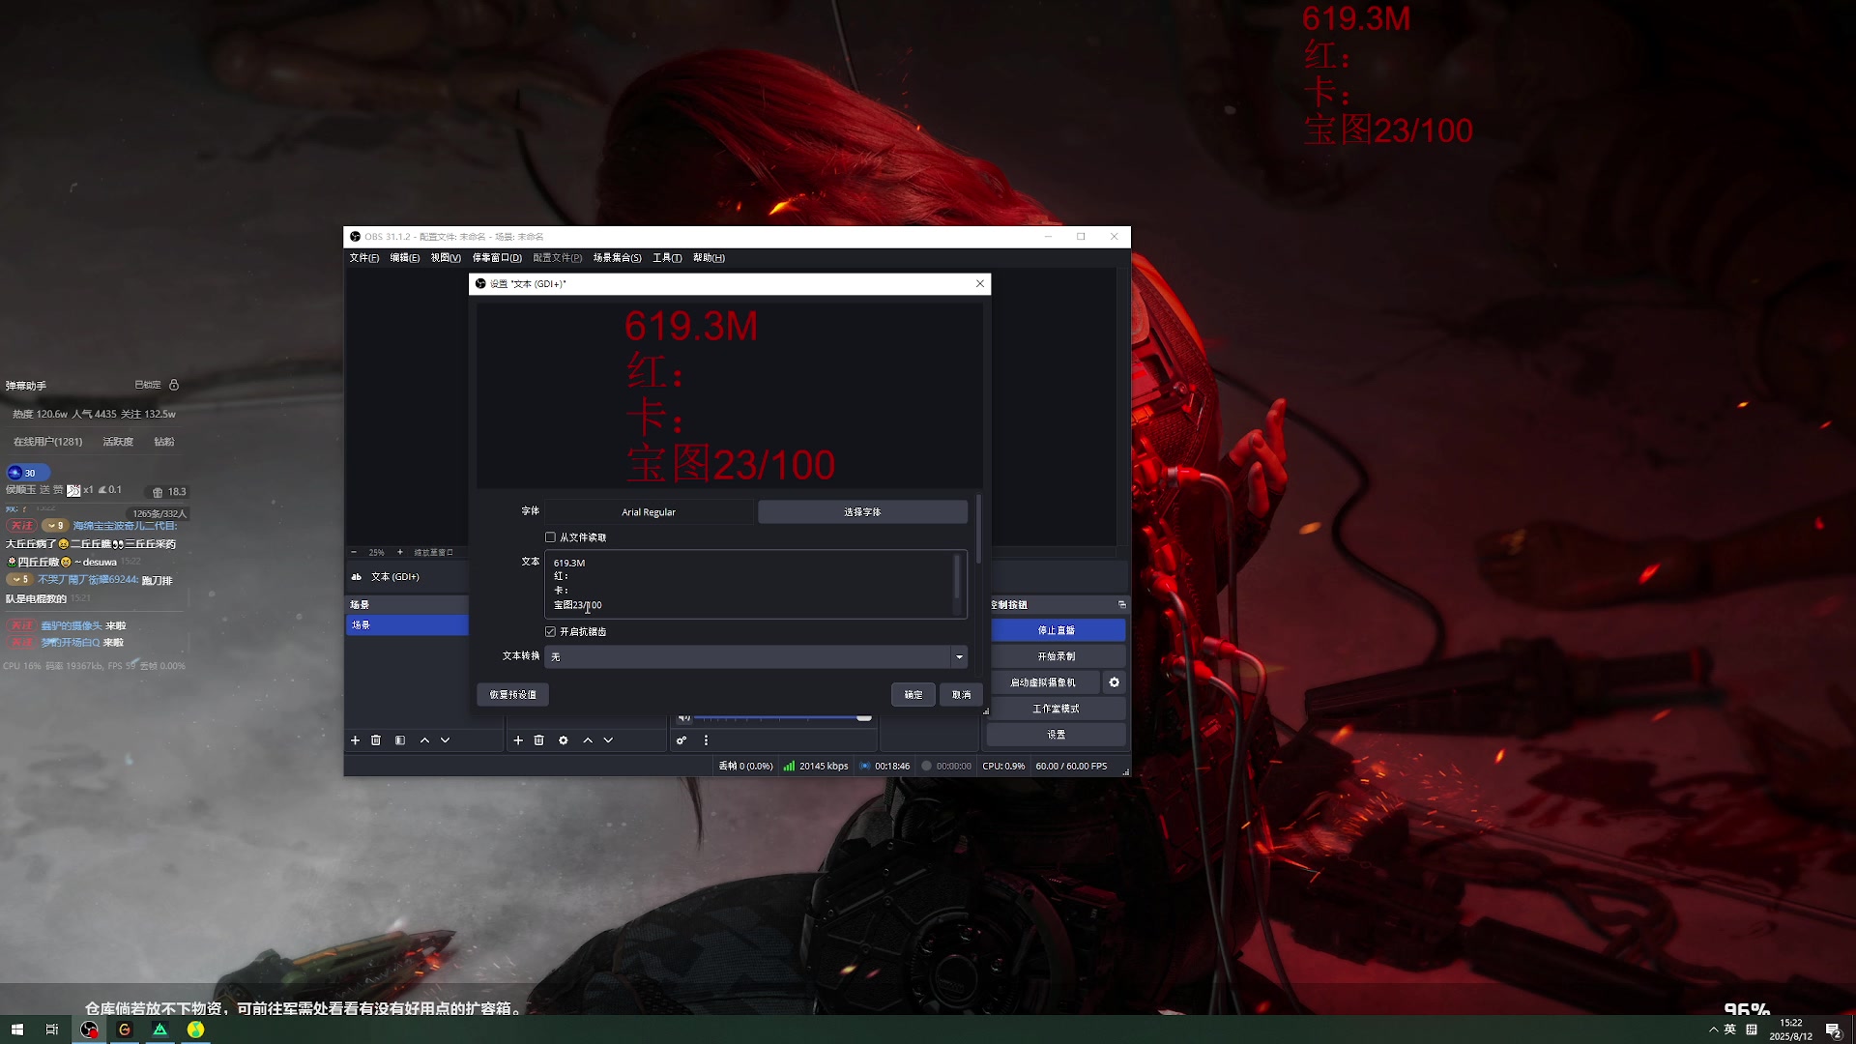Click text box inner scrollbar
This screenshot has width=1856, height=1044.
coord(958,577)
